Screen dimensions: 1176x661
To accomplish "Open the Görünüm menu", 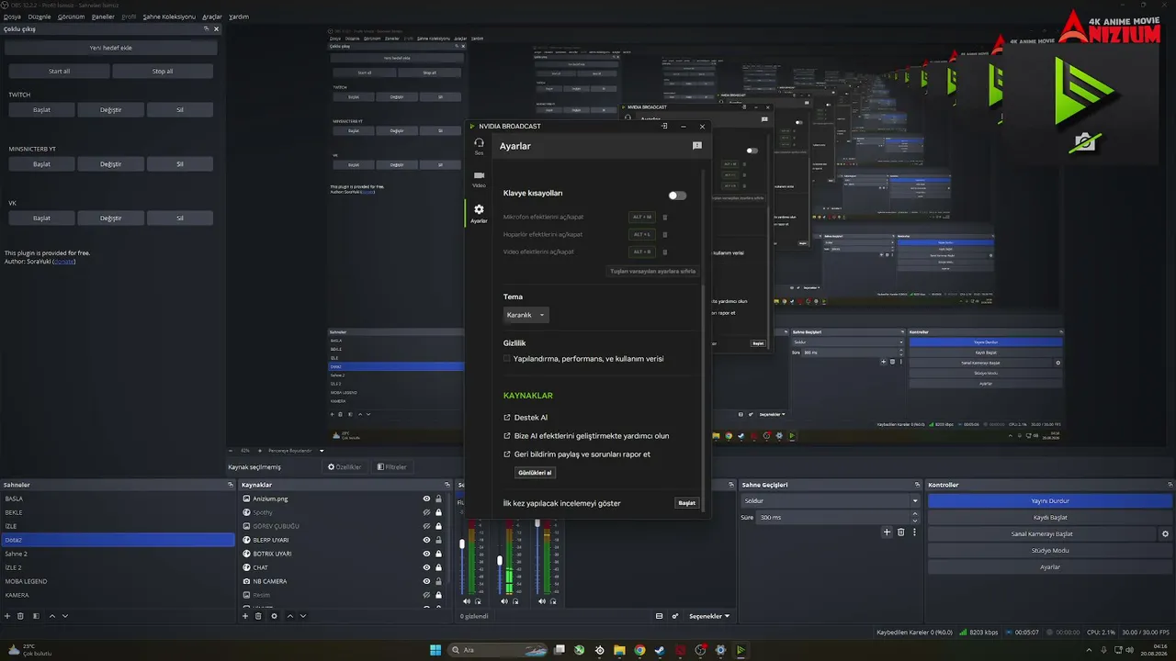I will click(72, 17).
